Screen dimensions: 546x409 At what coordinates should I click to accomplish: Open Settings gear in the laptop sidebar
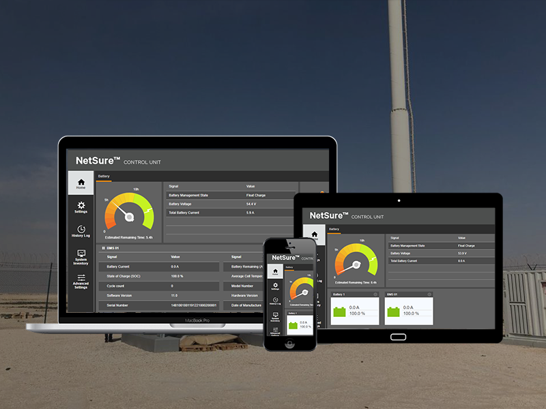click(81, 207)
